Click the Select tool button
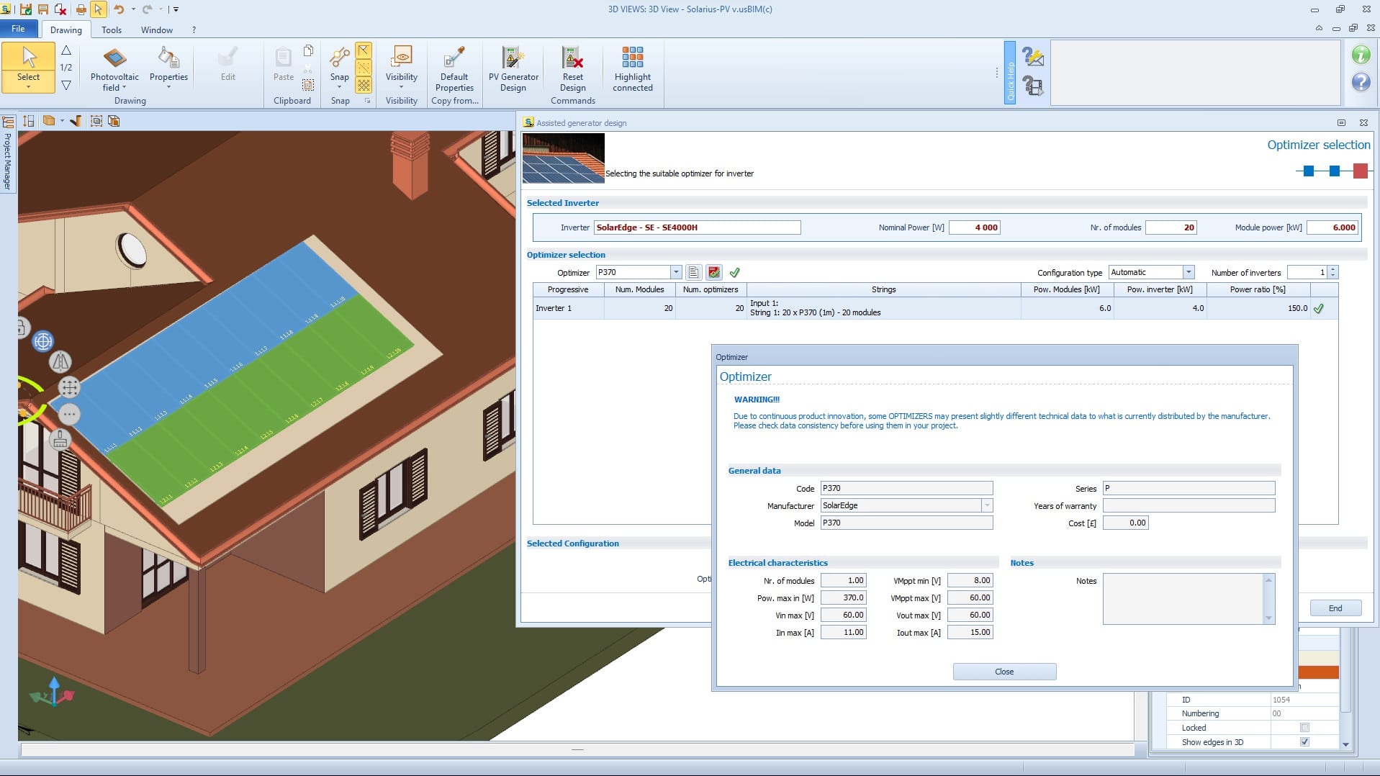This screenshot has width=1380, height=776. 28,67
